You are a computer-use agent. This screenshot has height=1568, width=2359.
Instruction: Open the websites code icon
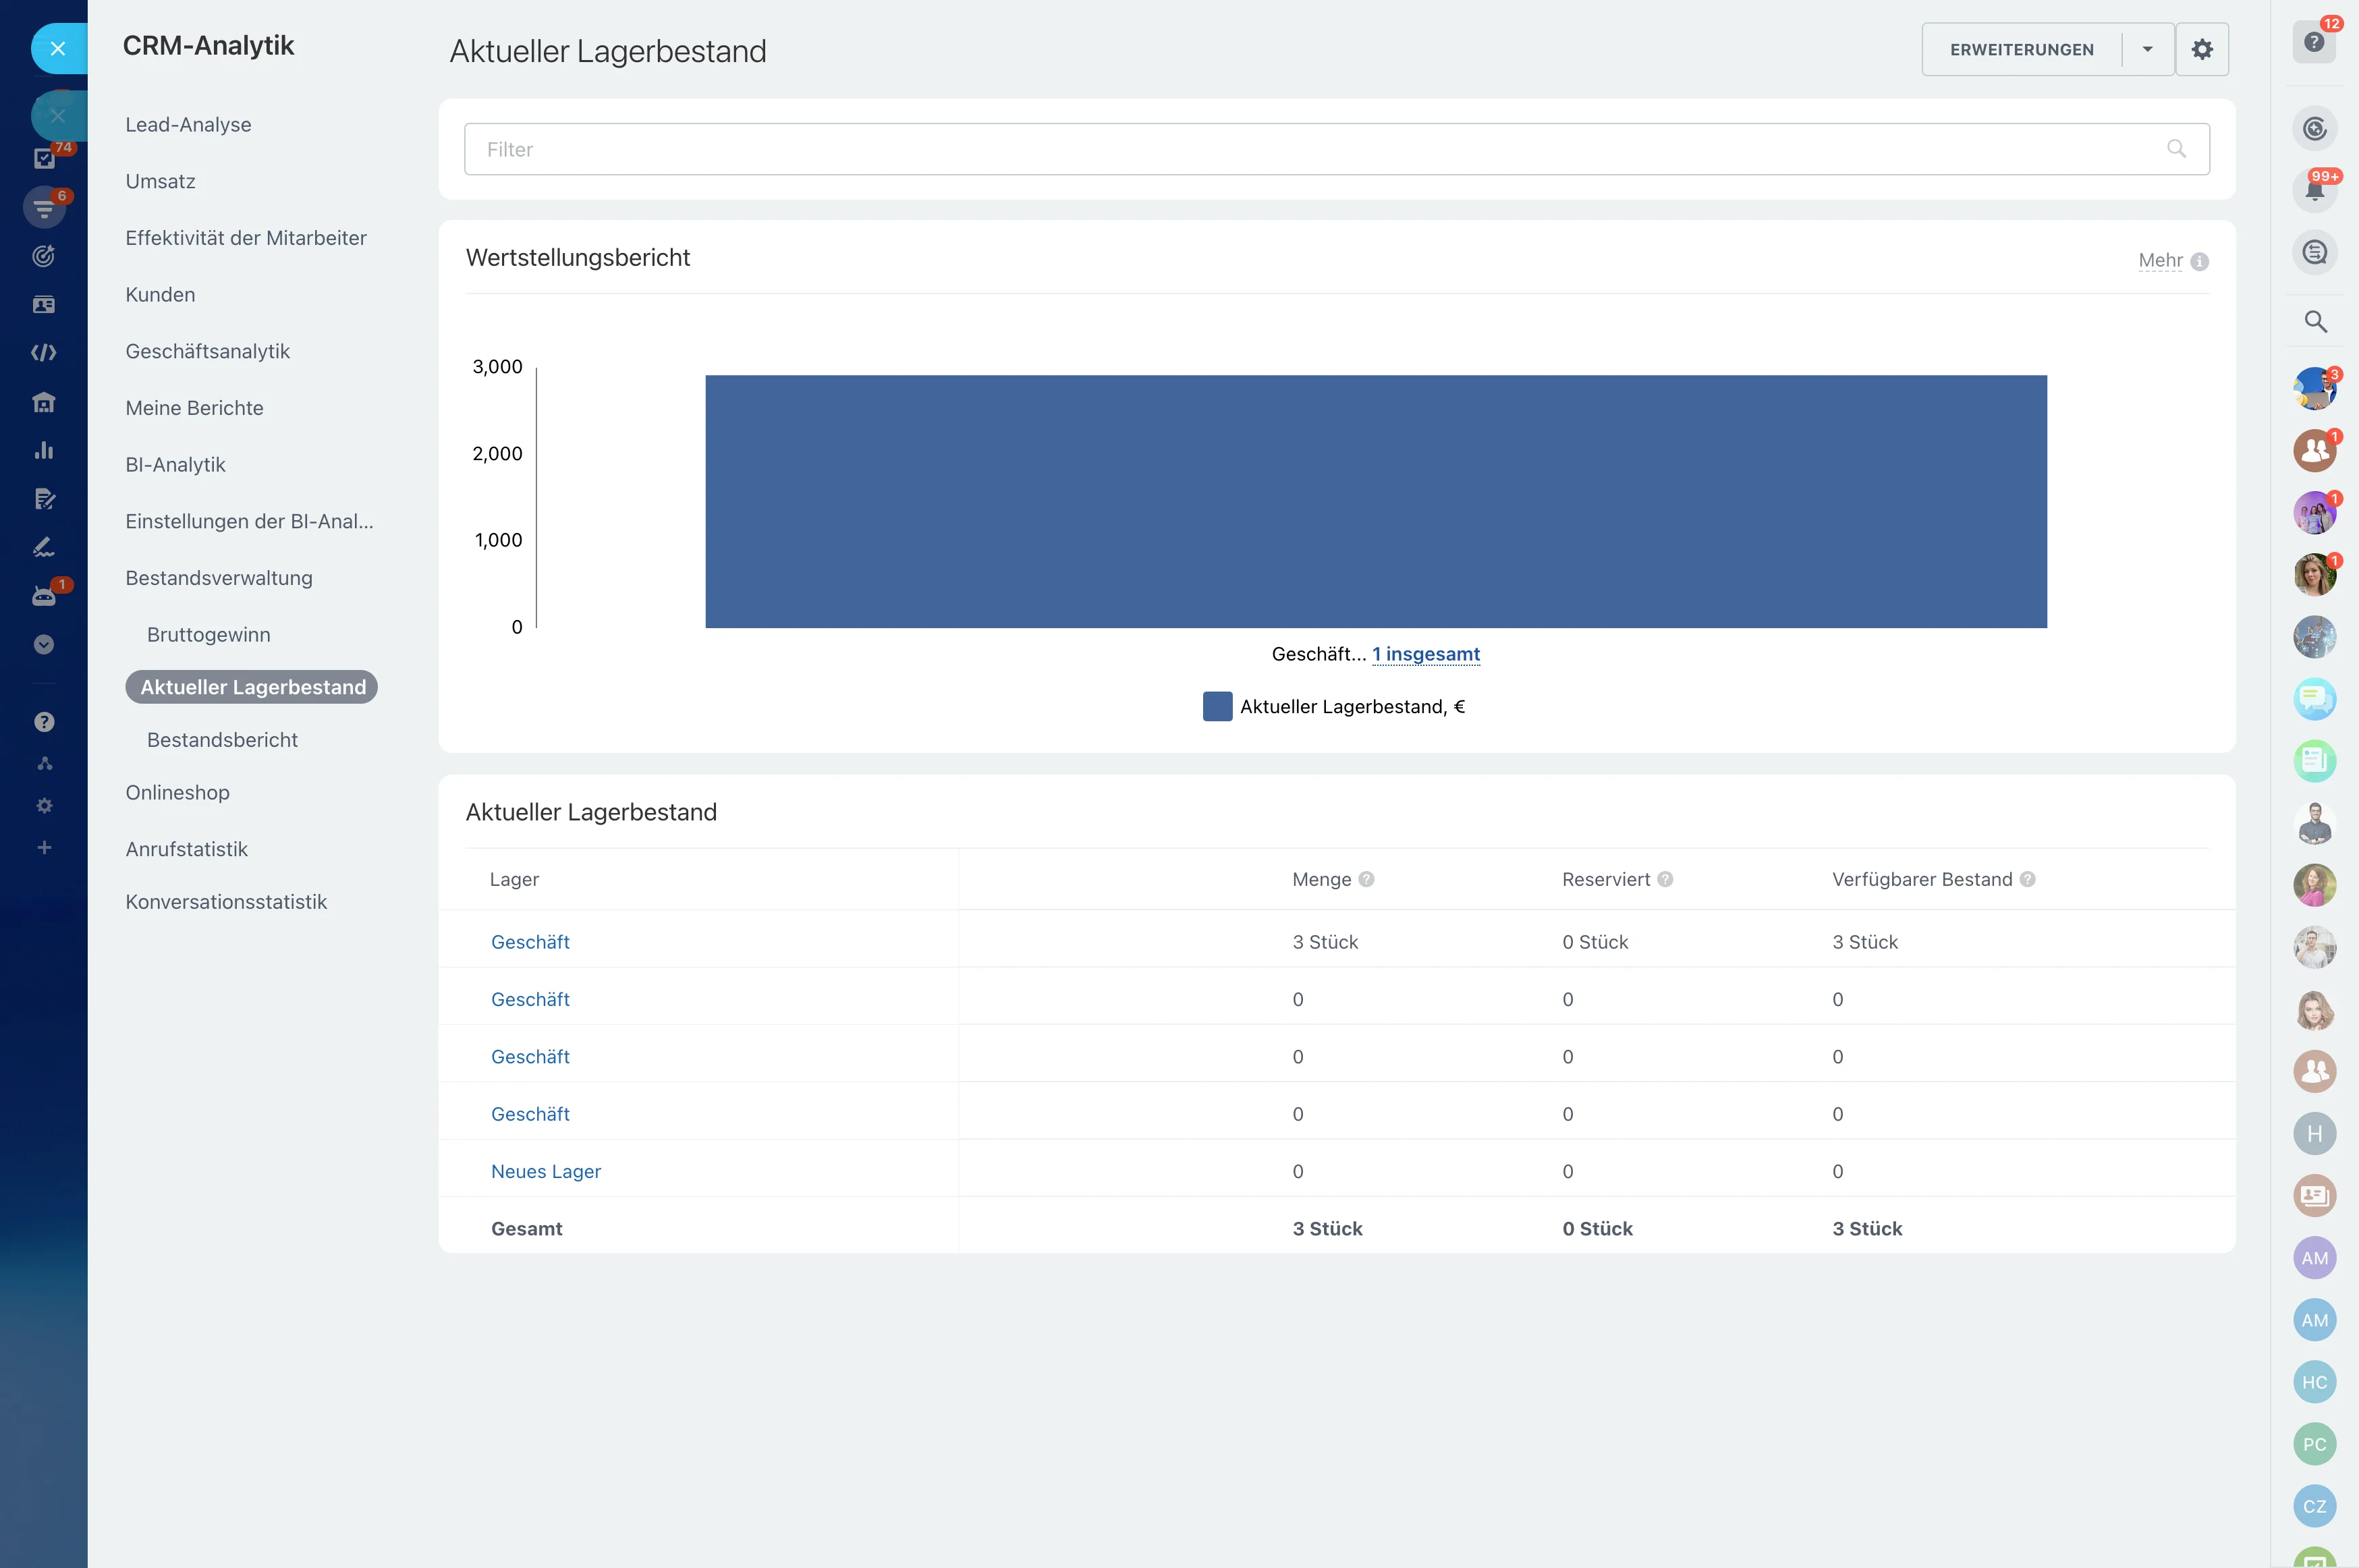click(x=44, y=352)
